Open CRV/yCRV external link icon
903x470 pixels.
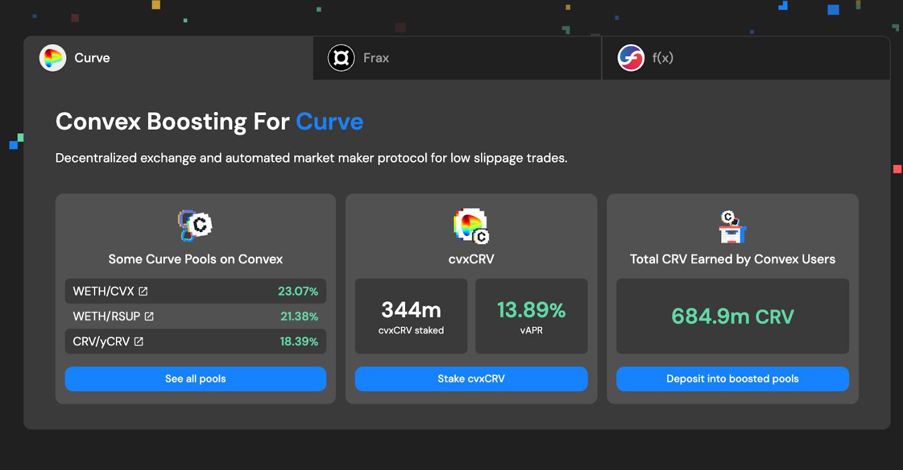click(x=139, y=341)
